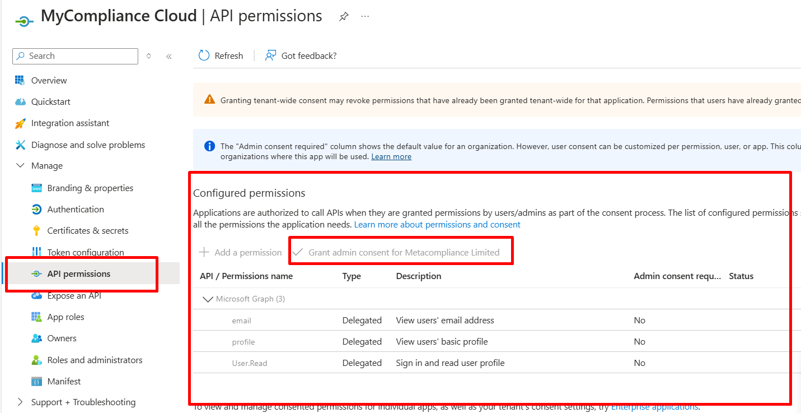Image resolution: width=801 pixels, height=413 pixels.
Task: Click the checkmark icon for Grant admin consent
Action: click(298, 252)
